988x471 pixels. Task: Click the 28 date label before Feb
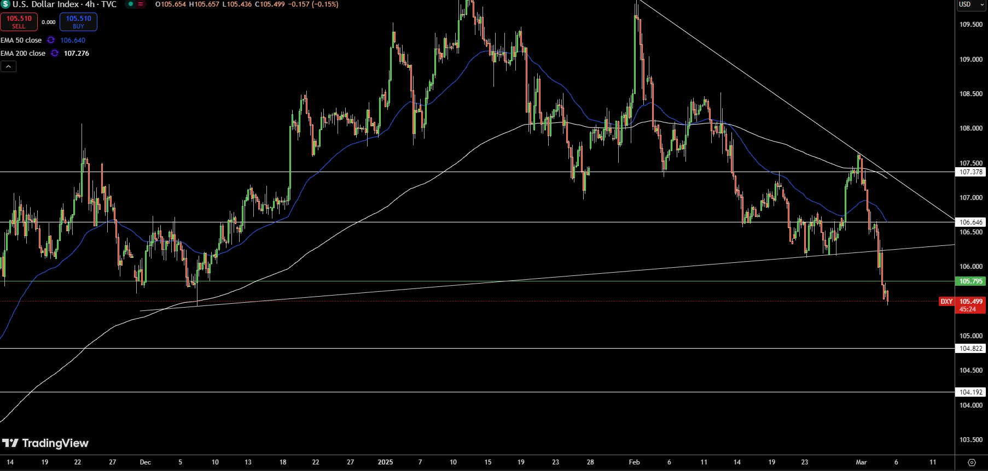[x=590, y=462]
